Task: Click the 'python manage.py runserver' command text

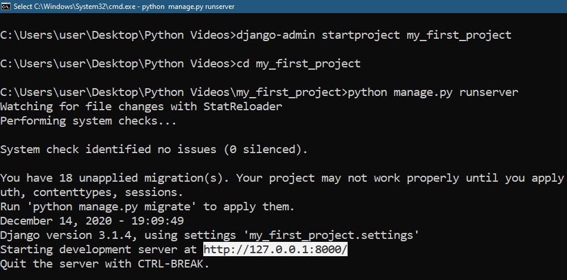Action: pyautogui.click(x=433, y=92)
